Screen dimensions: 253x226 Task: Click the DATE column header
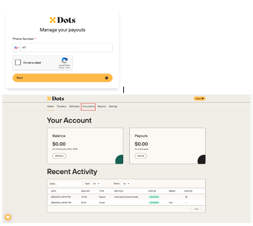tap(54, 191)
